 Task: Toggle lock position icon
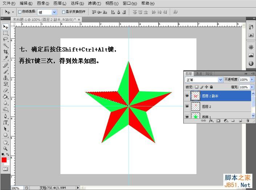click(x=207, y=87)
